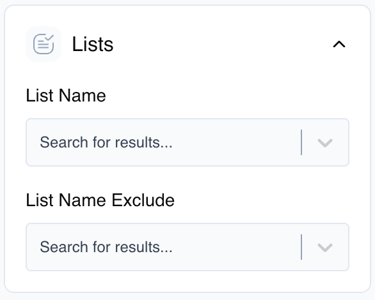The width and height of the screenshot is (375, 300).
Task: Select placeholder text in List Name Exclude box
Action: (106, 247)
